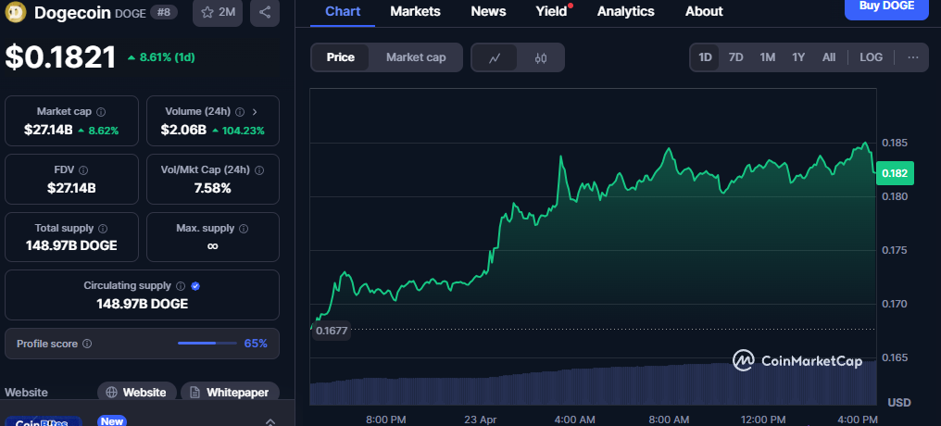The width and height of the screenshot is (941, 426).
Task: Click the verified badge beside Circulating supply
Action: tap(195, 286)
